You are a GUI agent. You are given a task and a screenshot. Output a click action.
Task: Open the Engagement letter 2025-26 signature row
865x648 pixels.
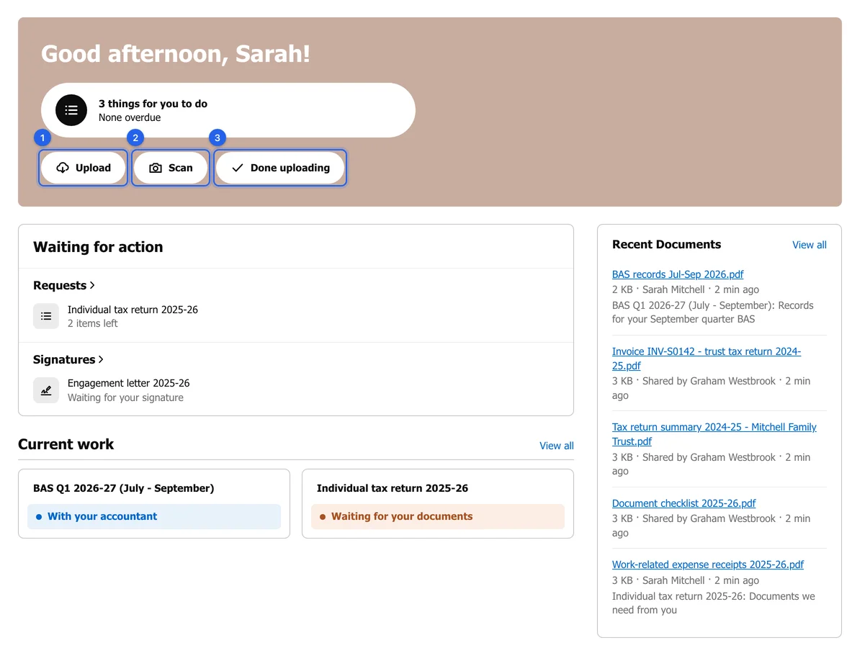coord(296,390)
